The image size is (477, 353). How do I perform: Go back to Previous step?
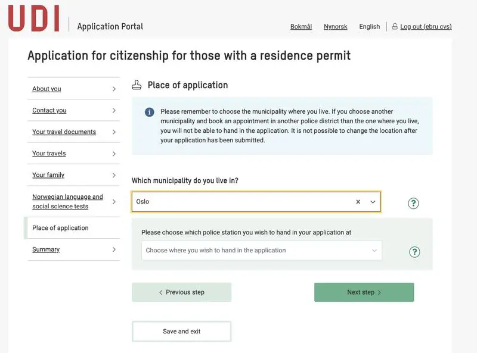(181, 292)
